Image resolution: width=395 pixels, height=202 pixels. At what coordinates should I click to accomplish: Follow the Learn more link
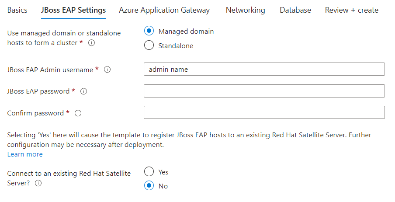(25, 154)
